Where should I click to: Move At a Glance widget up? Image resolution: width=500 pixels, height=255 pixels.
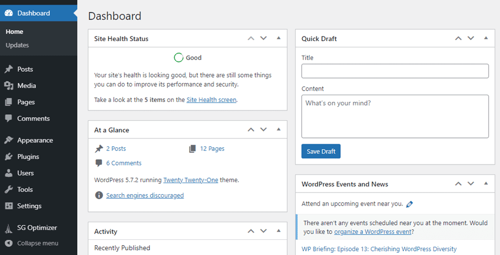251,130
